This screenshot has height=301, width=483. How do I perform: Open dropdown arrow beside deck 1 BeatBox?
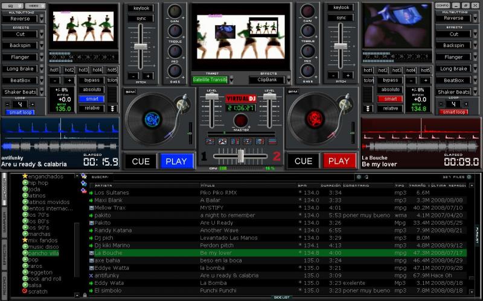[42, 81]
